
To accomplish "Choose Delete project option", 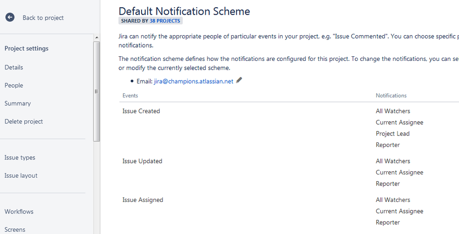I will [24, 122].
